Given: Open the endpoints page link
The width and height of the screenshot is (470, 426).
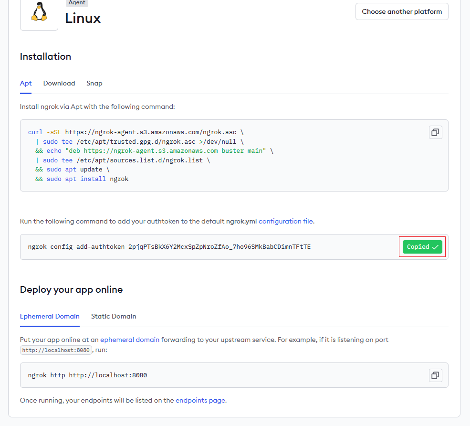Looking at the screenshot, I should (x=200, y=401).
